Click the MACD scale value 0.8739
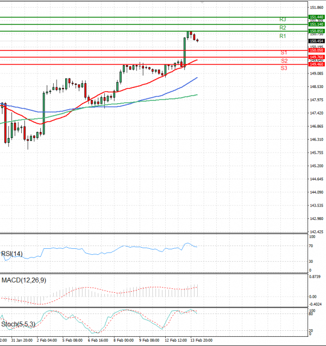This screenshot has width=326, height=346. (x=315, y=276)
